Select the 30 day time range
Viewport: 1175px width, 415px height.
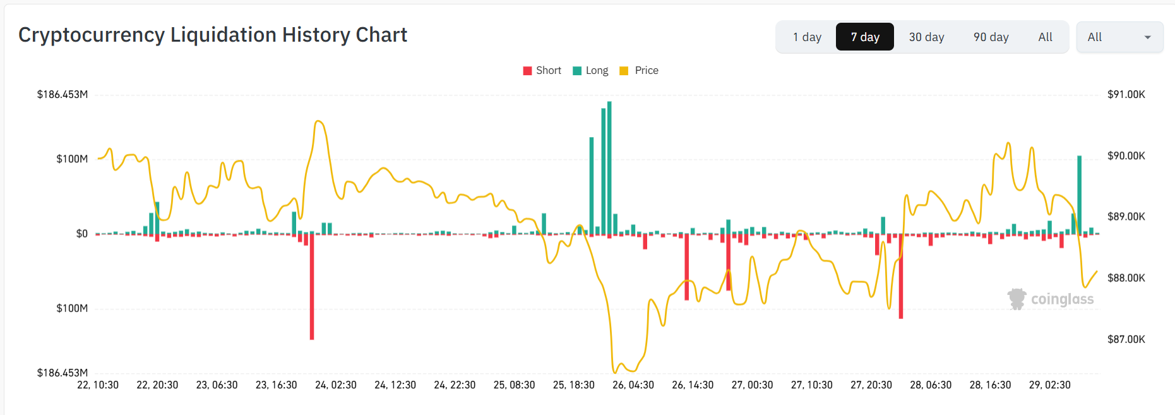point(926,37)
